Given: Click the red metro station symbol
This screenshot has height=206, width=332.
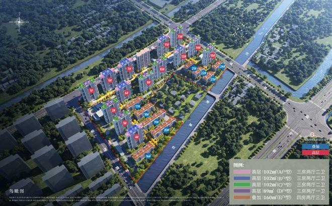Looking at the screenshot, I should [312, 134].
